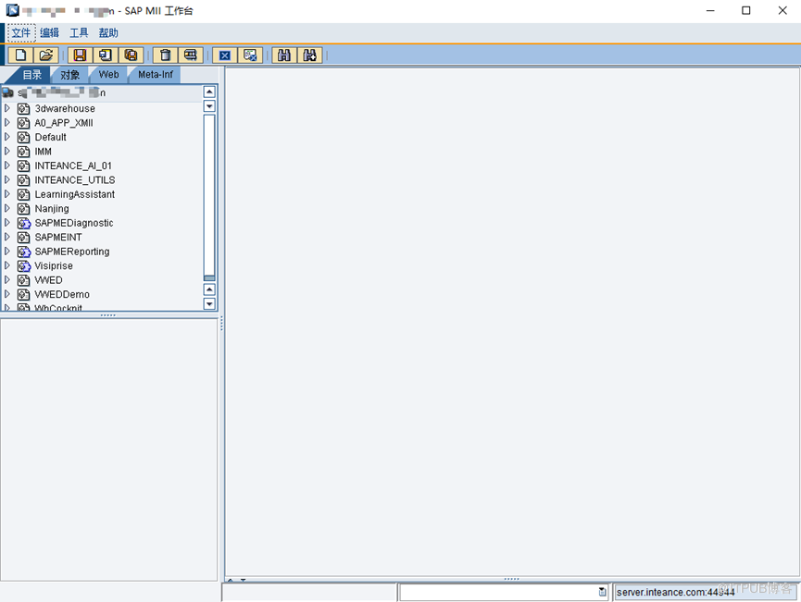801x602 pixels.
Task: Click the Open folder toolbar icon
Action: coord(45,55)
